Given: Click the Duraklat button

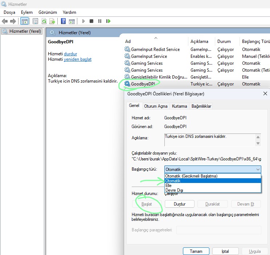Looking at the screenshot, I should [213, 204].
